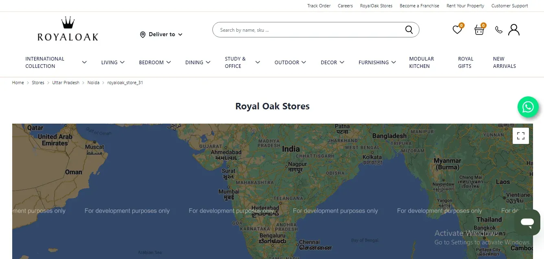Expand the Decor menu chevron

[x=342, y=62]
